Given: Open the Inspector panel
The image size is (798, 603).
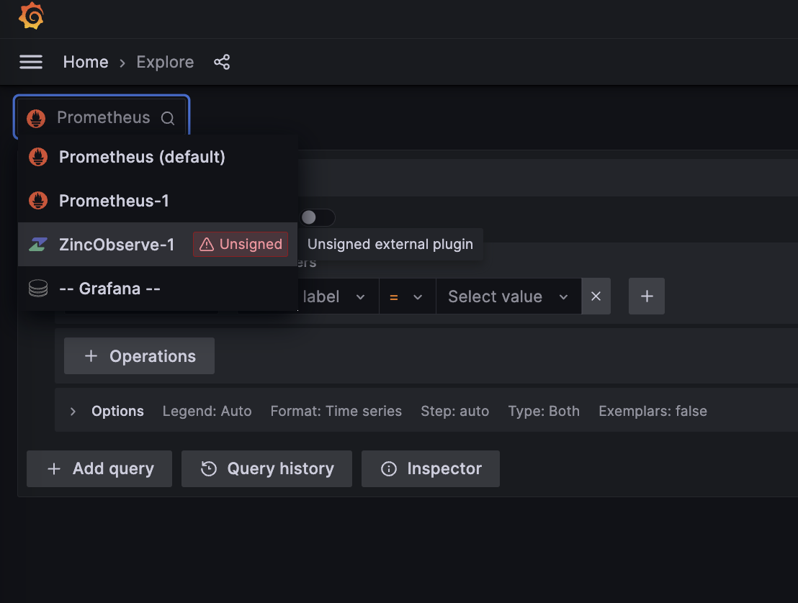Looking at the screenshot, I should click(x=431, y=469).
